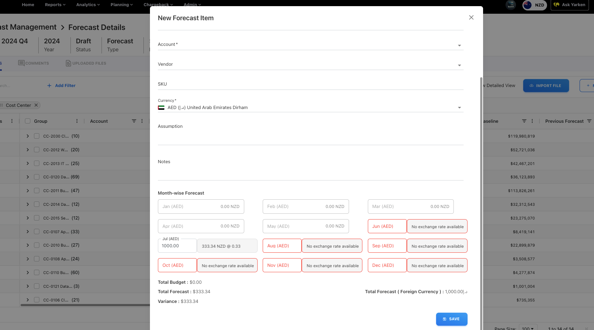This screenshot has width=594, height=330.
Task: Close the New Forecast Item dialog
Action: pos(471,17)
